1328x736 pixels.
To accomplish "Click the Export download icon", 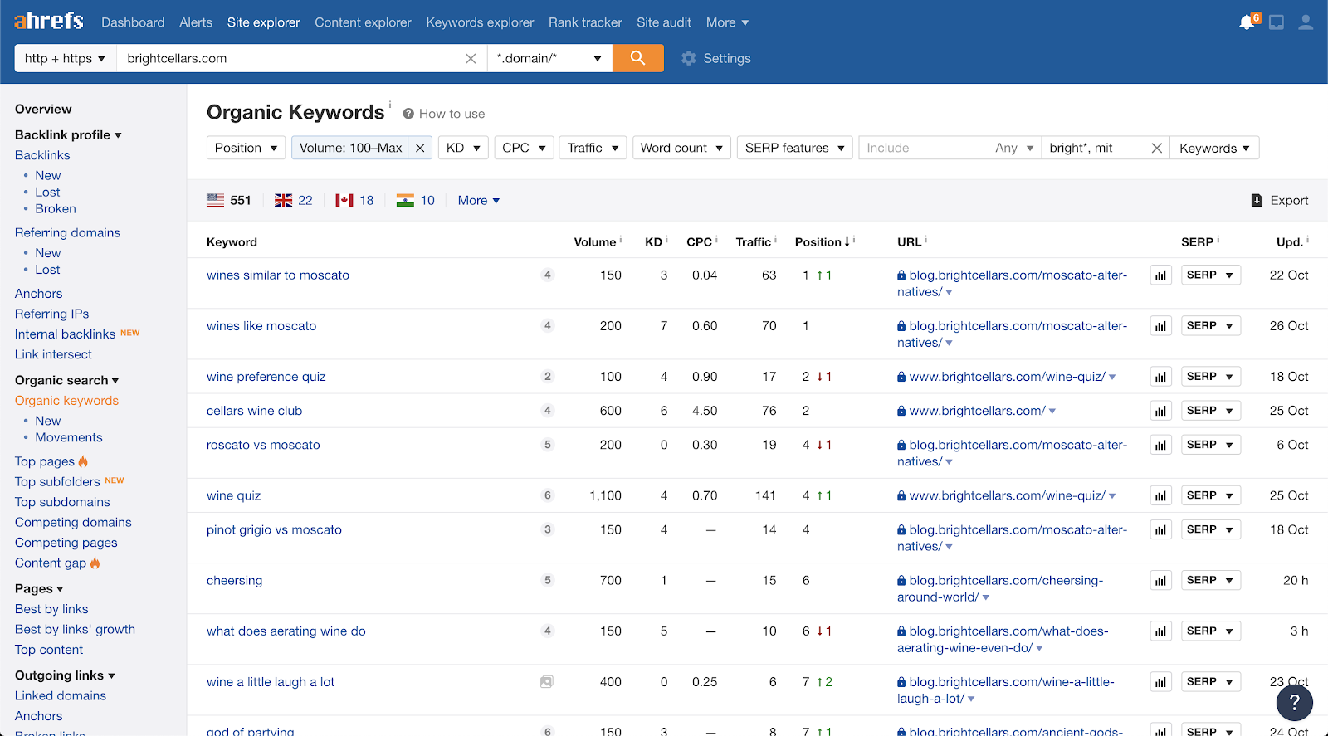I will [x=1257, y=201].
